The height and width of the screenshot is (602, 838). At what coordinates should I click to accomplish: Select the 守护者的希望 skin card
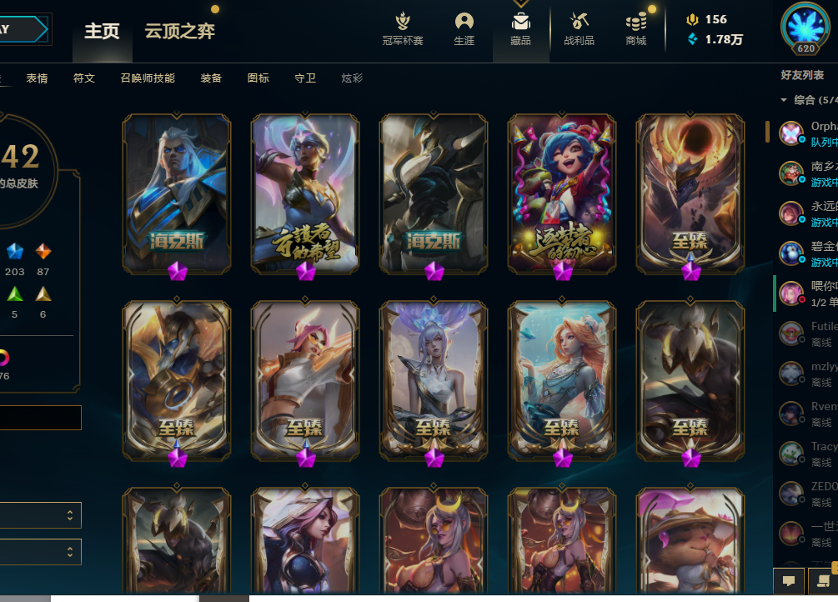coord(305,193)
